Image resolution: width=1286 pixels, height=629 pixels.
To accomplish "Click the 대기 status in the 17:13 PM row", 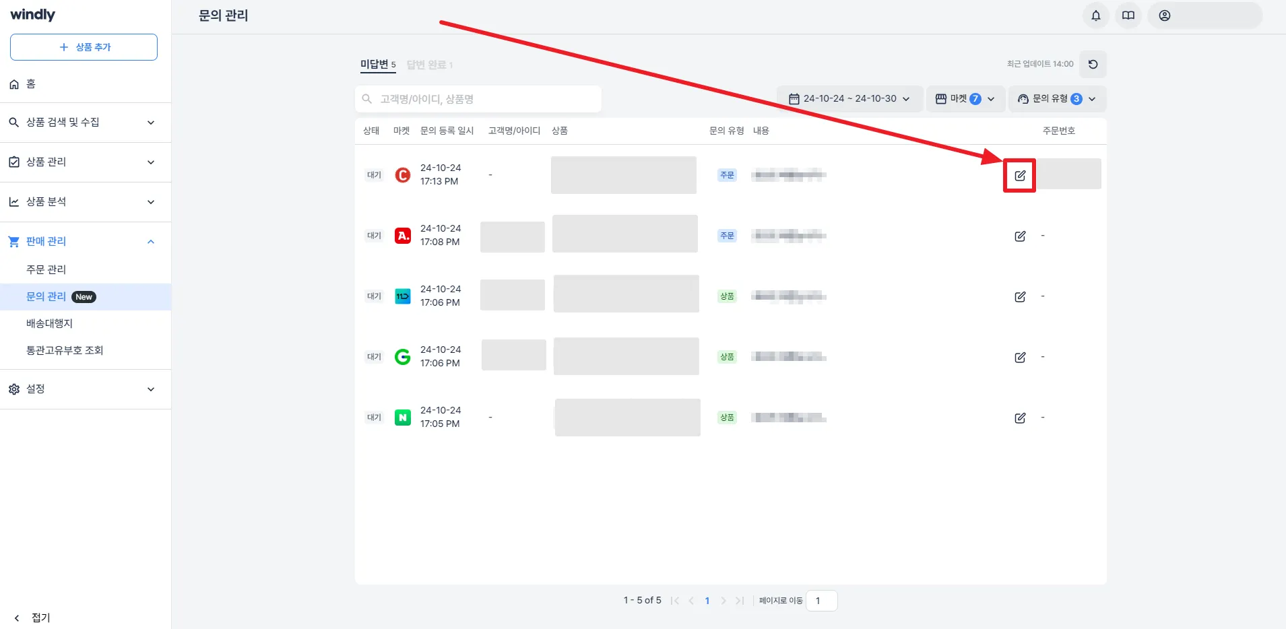I will [x=374, y=175].
